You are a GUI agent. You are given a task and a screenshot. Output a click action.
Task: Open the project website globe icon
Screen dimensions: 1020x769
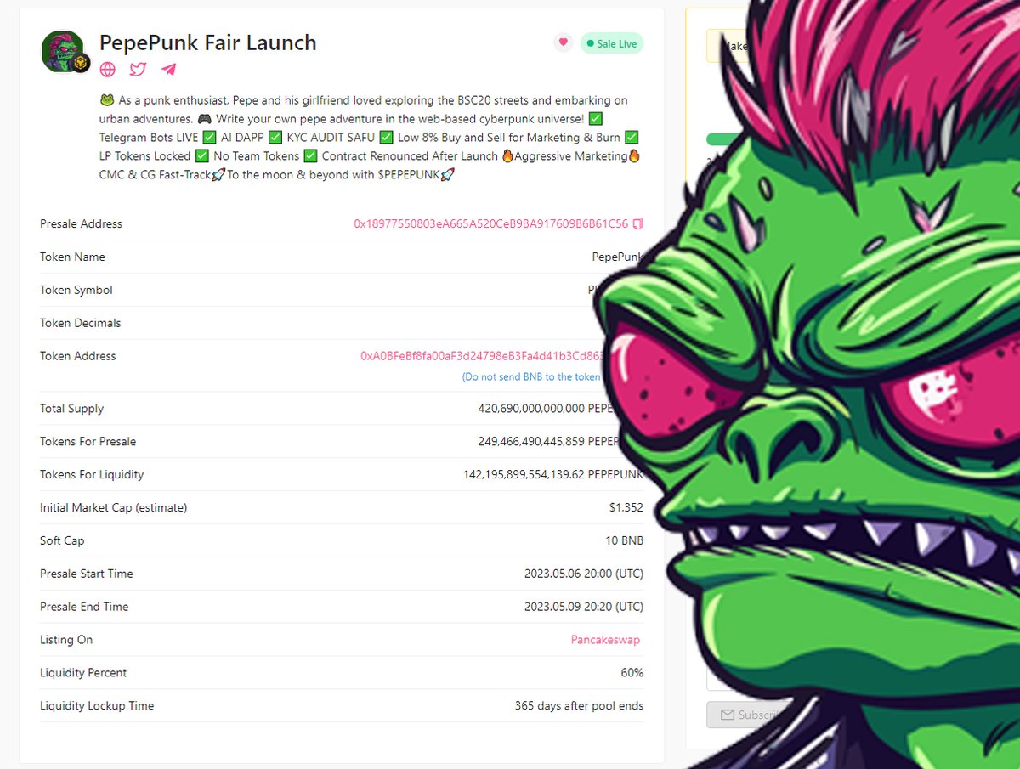(x=107, y=70)
